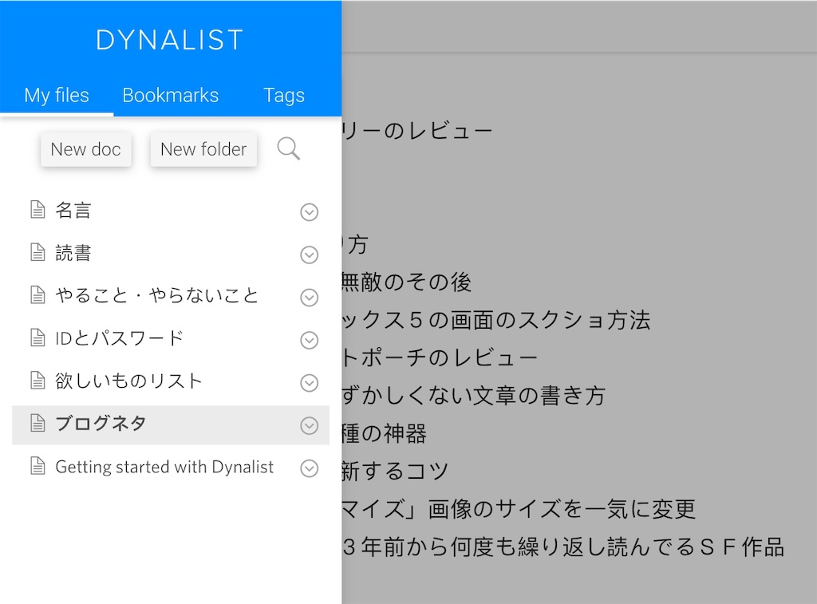The height and width of the screenshot is (604, 817).
Task: Click the line 種の神器
Action: click(385, 433)
